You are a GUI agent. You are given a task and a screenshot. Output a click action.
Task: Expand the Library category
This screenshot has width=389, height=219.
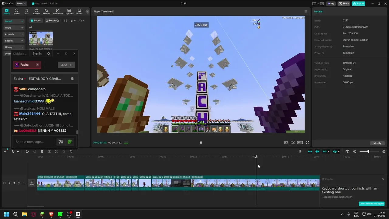point(14,47)
